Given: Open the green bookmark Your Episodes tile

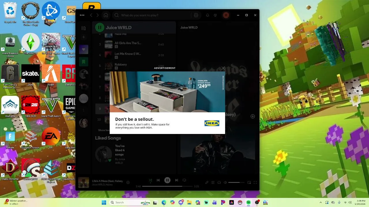Looking at the screenshot, I should pos(84,62).
